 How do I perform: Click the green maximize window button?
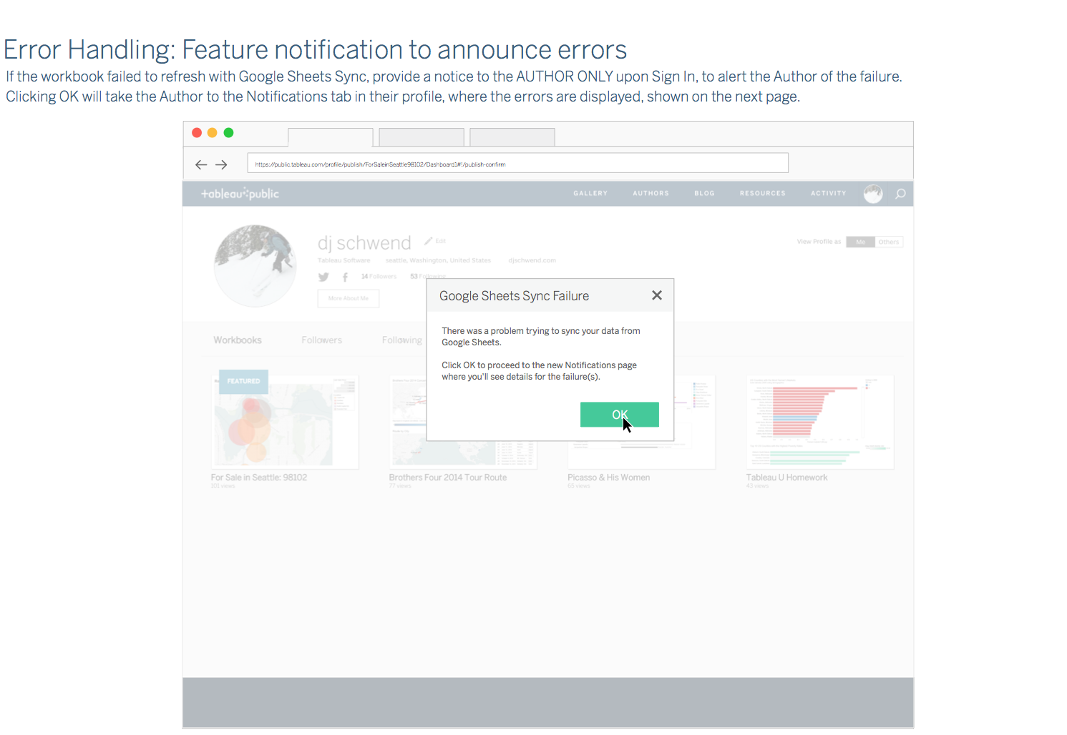pyautogui.click(x=229, y=133)
